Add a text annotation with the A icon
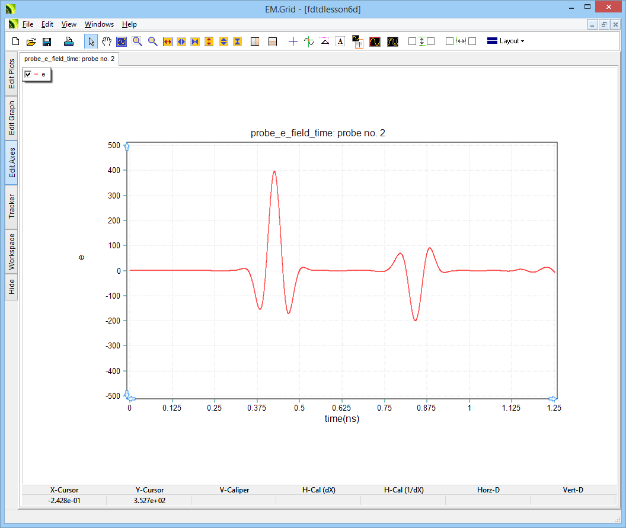626x528 pixels. pos(340,41)
